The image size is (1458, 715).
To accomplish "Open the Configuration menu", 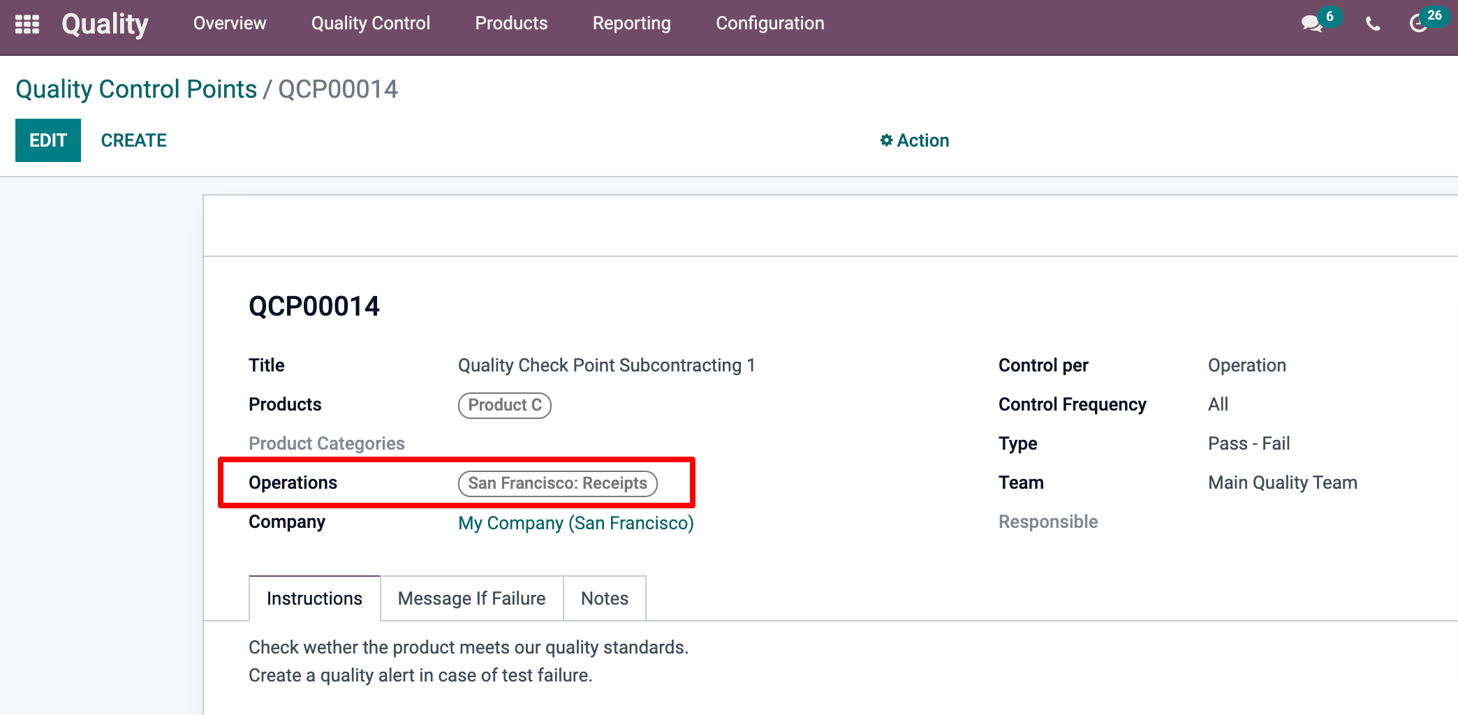I will pos(769,24).
